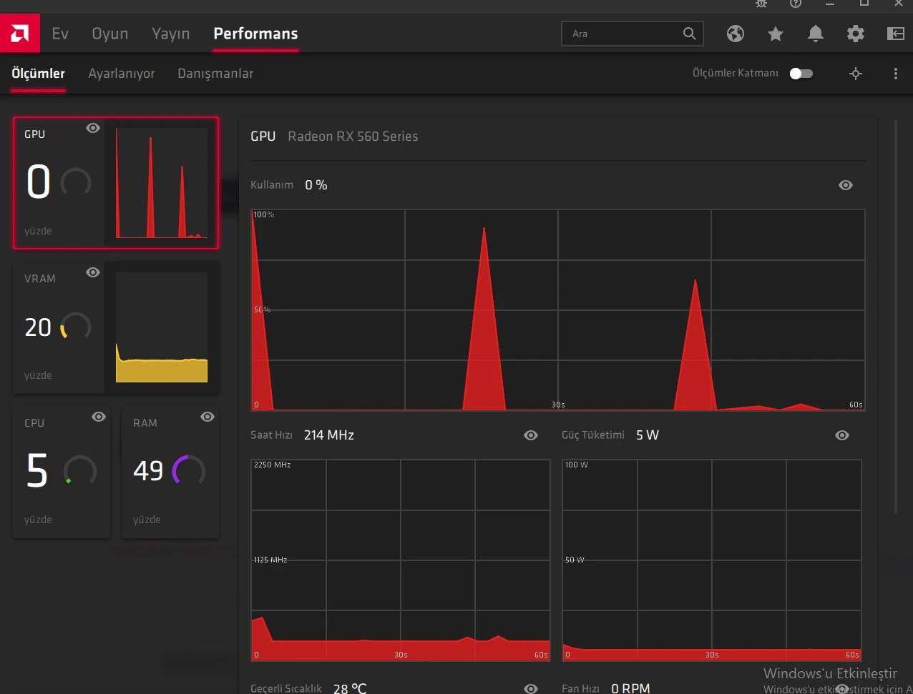Switch to the Oyun tab
Image resolution: width=913 pixels, height=694 pixels.
110,34
